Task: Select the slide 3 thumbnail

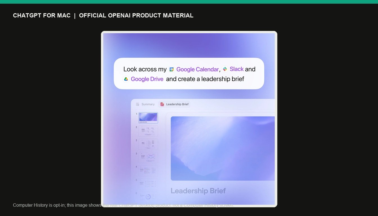Action: 148,157
